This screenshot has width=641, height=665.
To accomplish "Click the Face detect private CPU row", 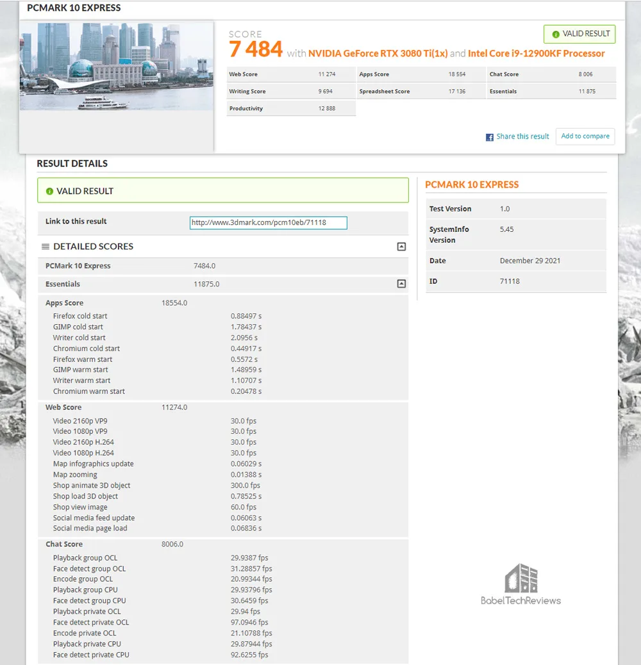I will (x=223, y=655).
